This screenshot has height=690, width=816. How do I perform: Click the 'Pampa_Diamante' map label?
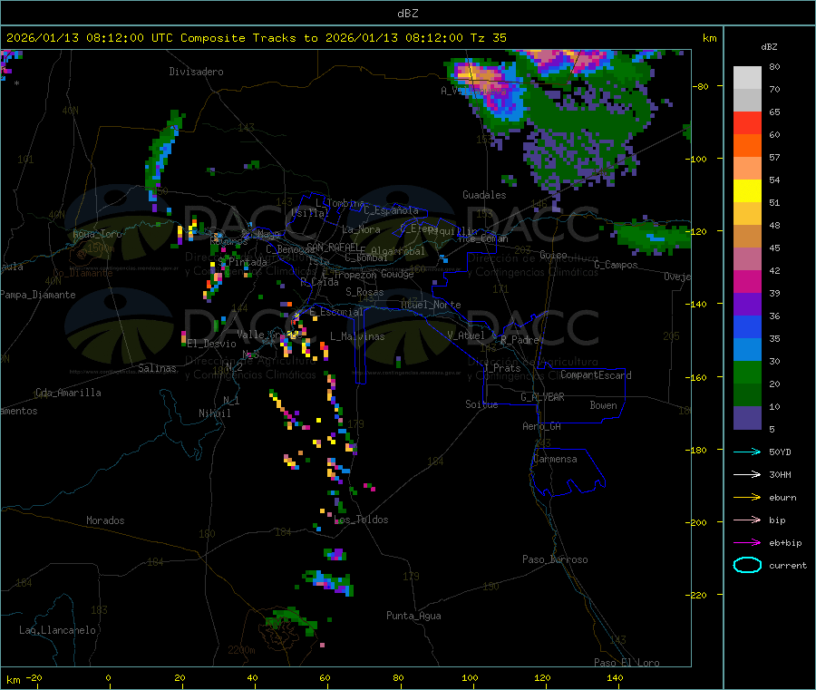pos(37,295)
